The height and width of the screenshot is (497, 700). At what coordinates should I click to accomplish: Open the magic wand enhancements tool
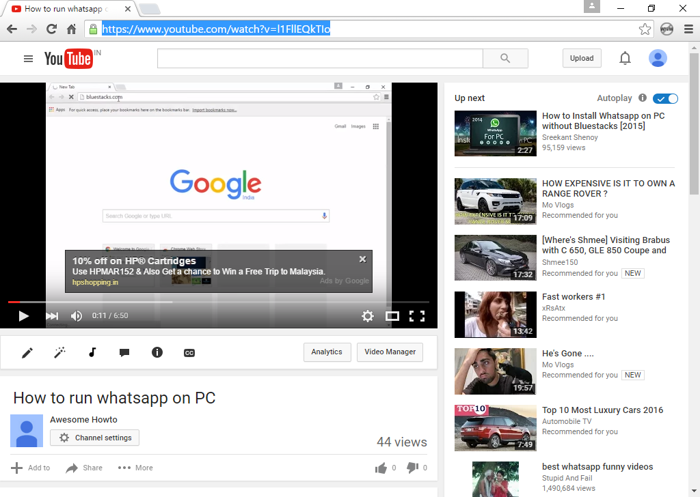(x=59, y=352)
